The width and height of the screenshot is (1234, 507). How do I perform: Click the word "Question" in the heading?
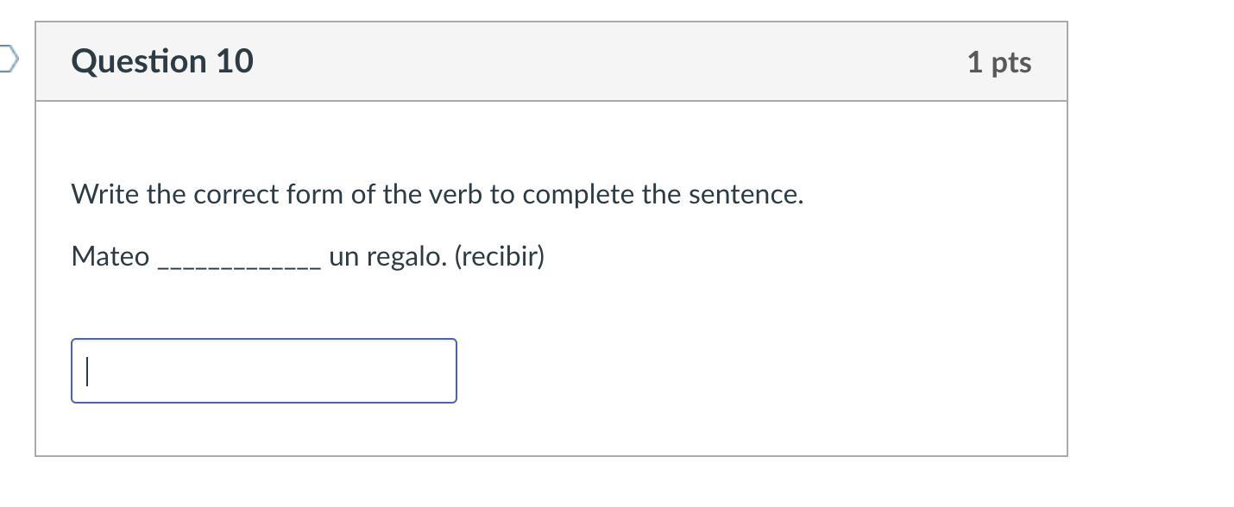[139, 61]
